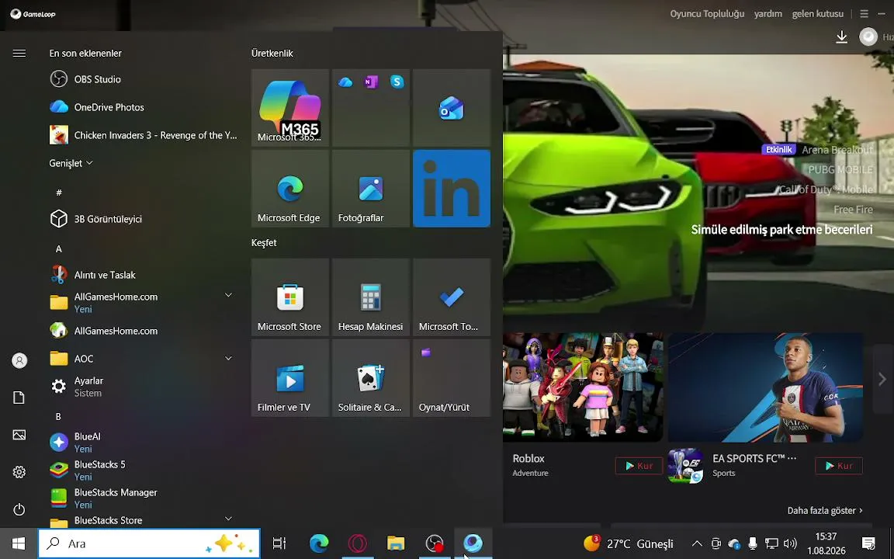This screenshot has height=559, width=894.
Task: Click Daha fazla göster link
Action: (825, 511)
